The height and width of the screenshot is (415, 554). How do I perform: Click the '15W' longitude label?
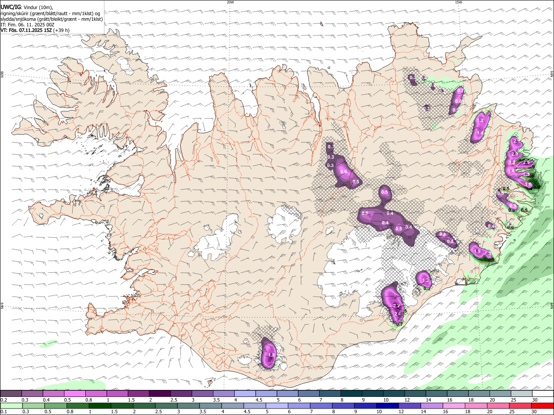[x=459, y=2]
